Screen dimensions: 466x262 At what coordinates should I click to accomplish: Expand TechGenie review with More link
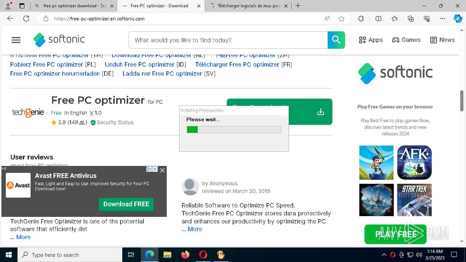[23, 237]
